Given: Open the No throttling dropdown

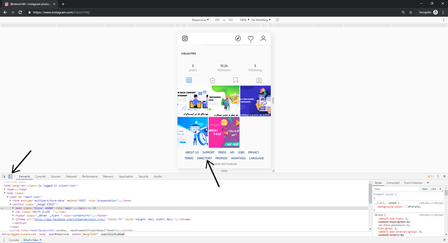Looking at the screenshot, I should point(261,20).
